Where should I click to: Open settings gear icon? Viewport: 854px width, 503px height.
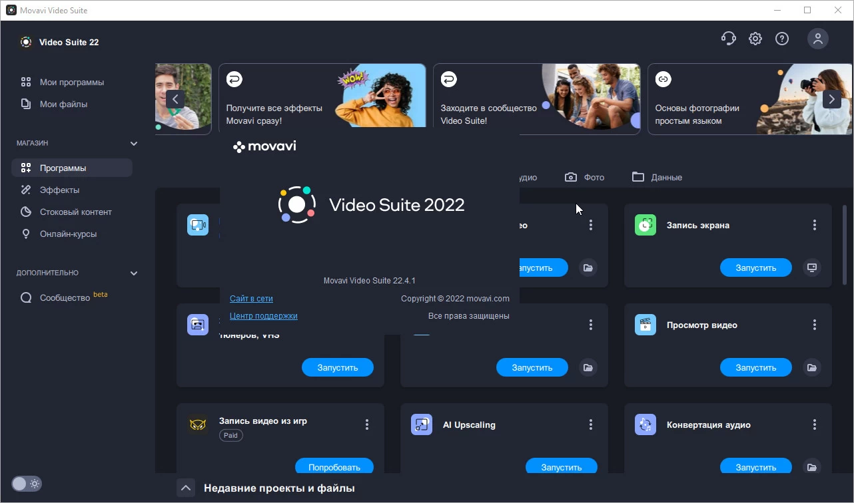click(755, 39)
